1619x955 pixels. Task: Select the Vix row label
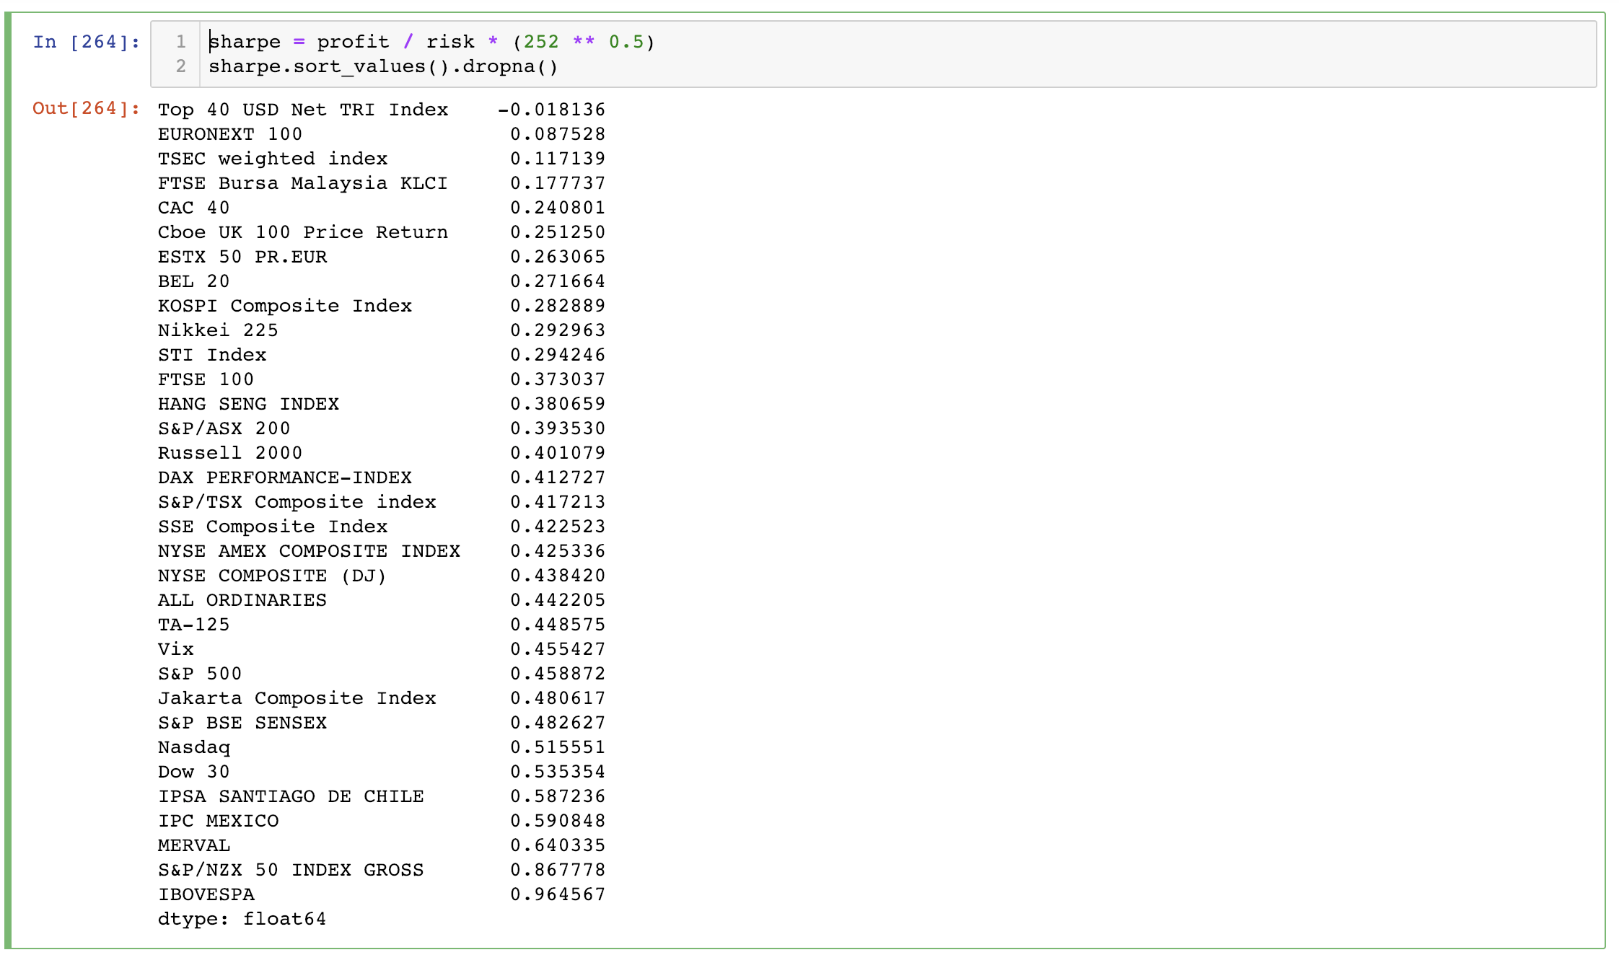point(176,649)
